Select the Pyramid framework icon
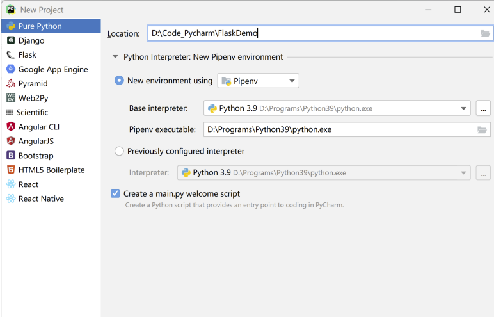The width and height of the screenshot is (494, 317). point(11,84)
